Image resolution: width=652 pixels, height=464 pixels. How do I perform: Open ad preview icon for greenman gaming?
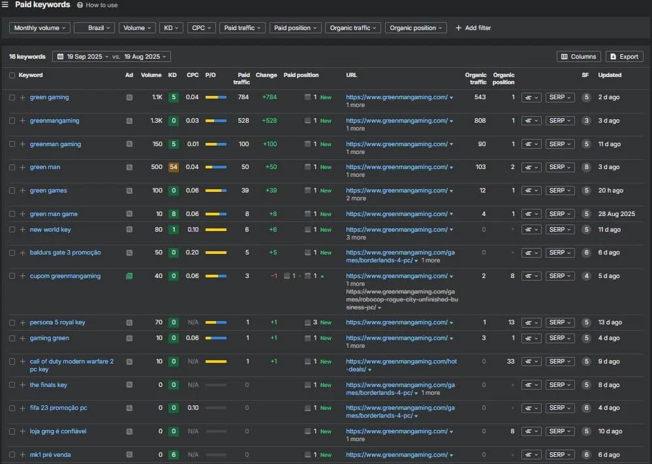pyautogui.click(x=129, y=144)
